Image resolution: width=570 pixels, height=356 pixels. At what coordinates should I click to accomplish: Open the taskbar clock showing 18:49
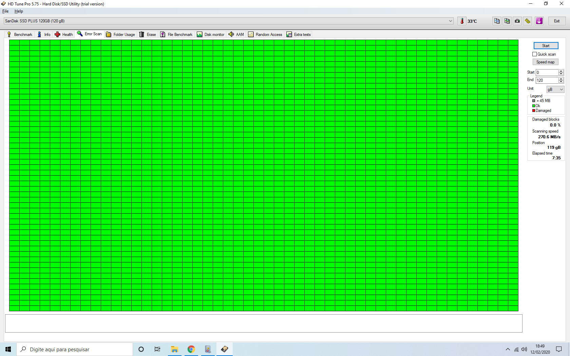[x=540, y=349]
